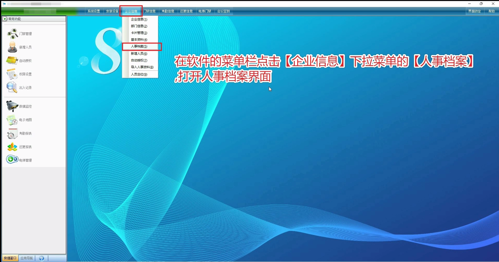Screen dimensions: 499x262
Task: Expand the 考勤信息 menu
Action: pyautogui.click(x=168, y=11)
